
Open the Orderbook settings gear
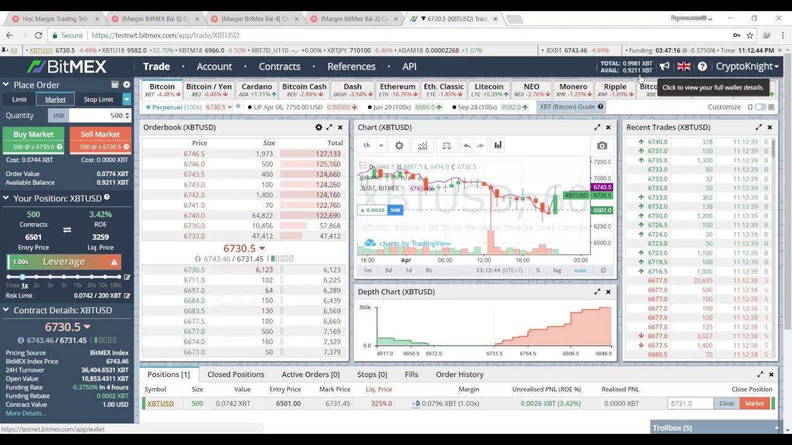coord(319,127)
